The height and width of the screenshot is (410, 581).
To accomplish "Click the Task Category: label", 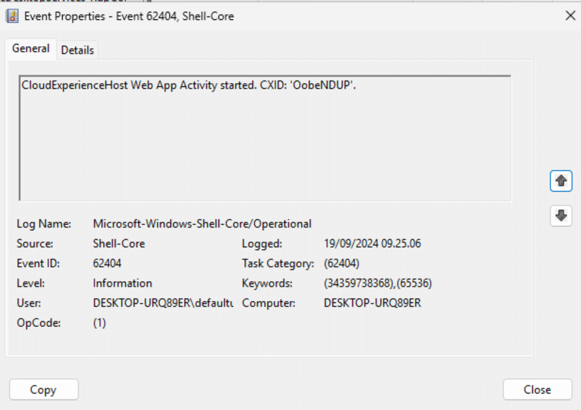I will (278, 263).
